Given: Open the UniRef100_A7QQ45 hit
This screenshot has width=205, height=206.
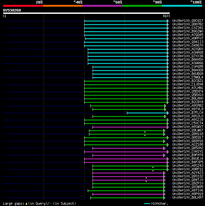Looking at the screenshot, I should pyautogui.click(x=188, y=35).
